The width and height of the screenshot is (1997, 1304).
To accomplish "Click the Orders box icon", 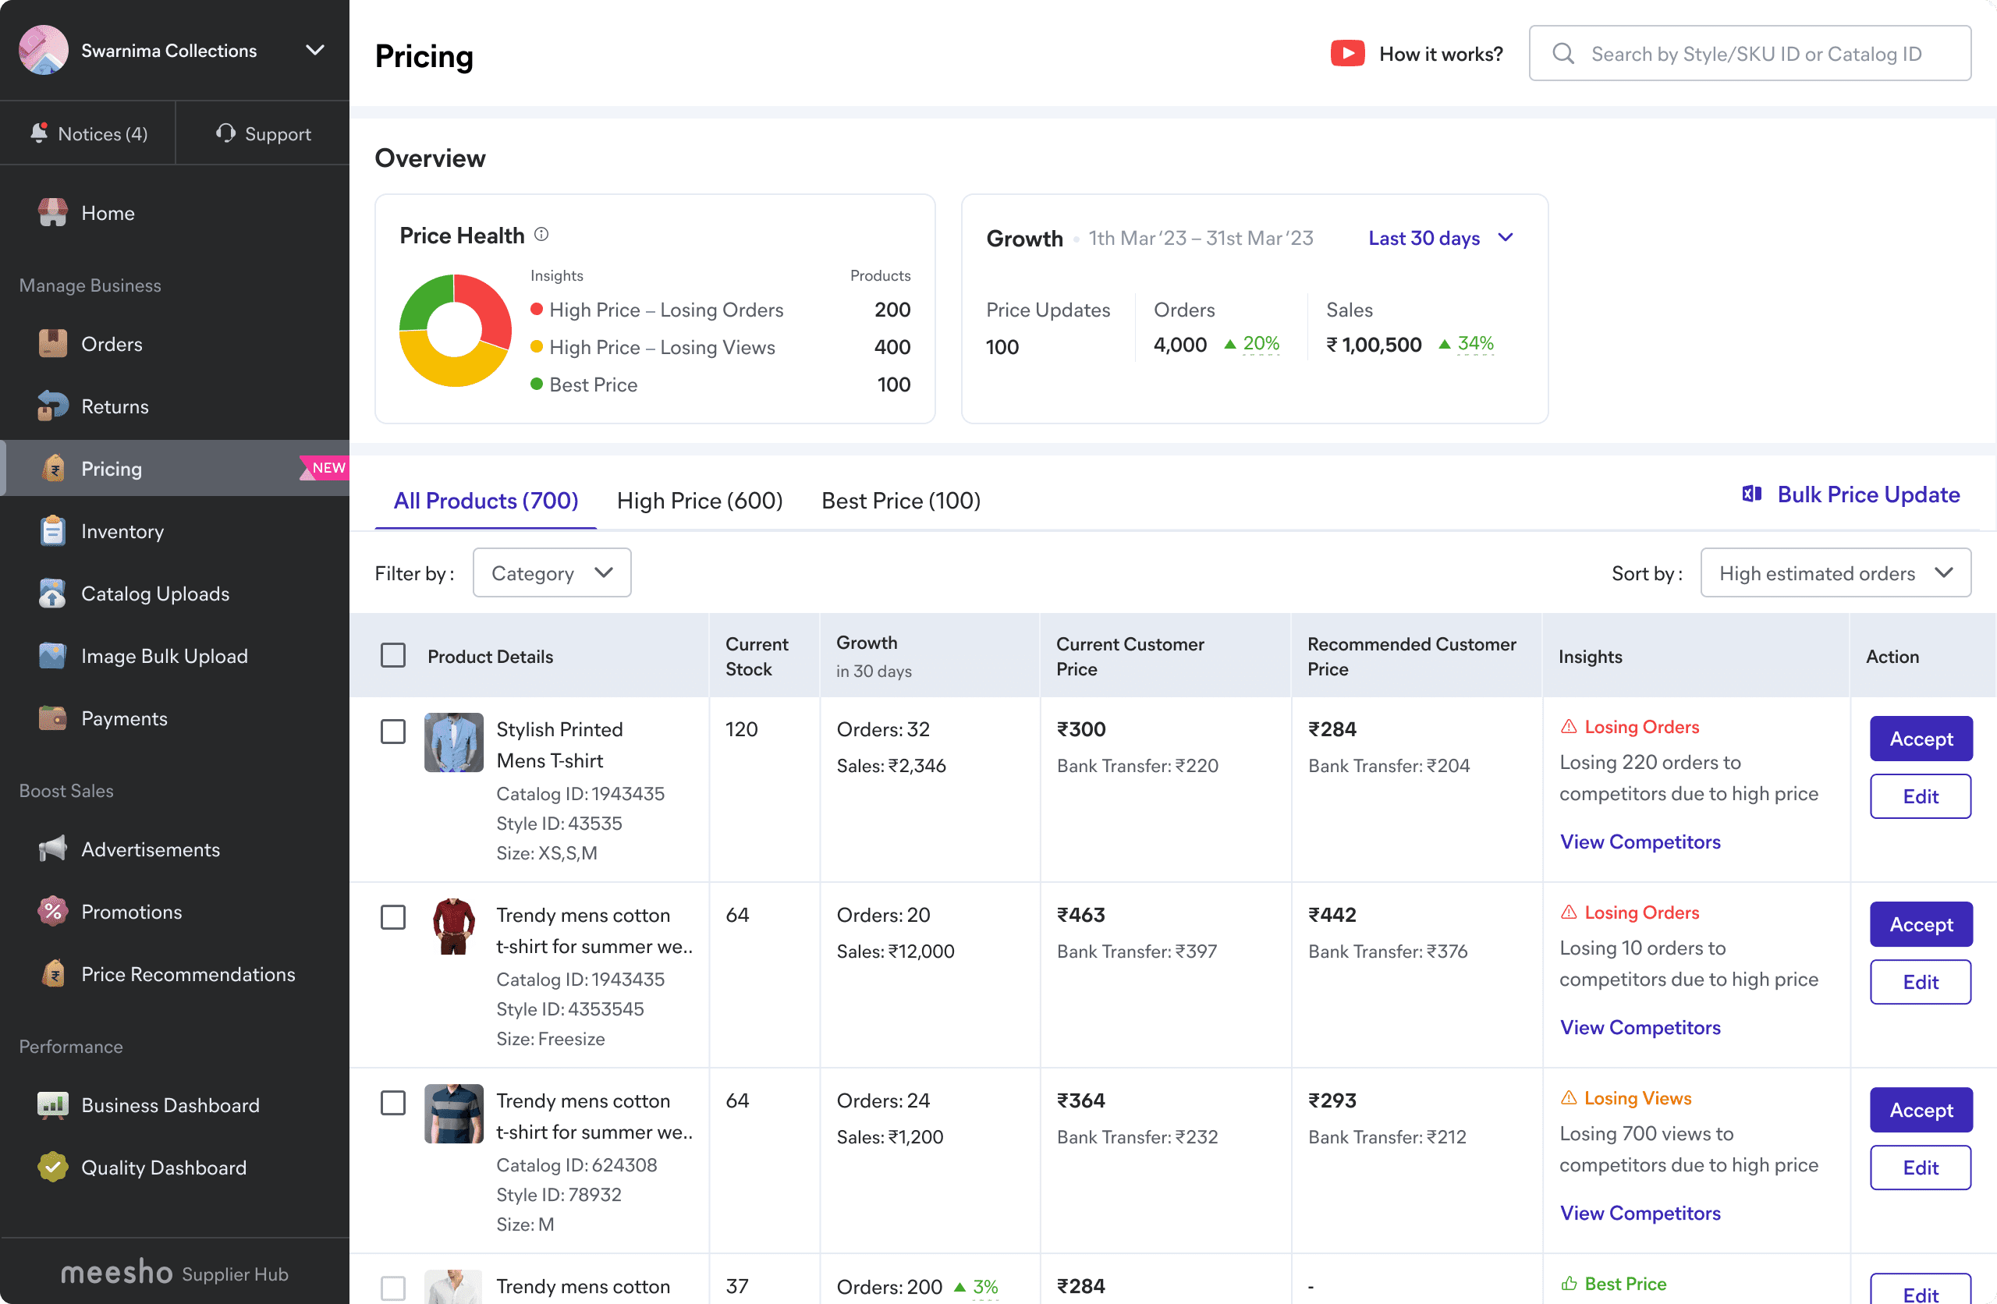I will click(53, 343).
